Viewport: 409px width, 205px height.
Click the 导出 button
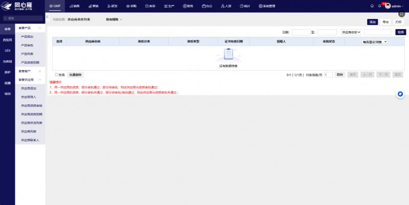click(385, 22)
